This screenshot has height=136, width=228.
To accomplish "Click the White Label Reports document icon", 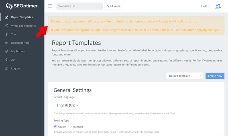I will tap(7, 26).
